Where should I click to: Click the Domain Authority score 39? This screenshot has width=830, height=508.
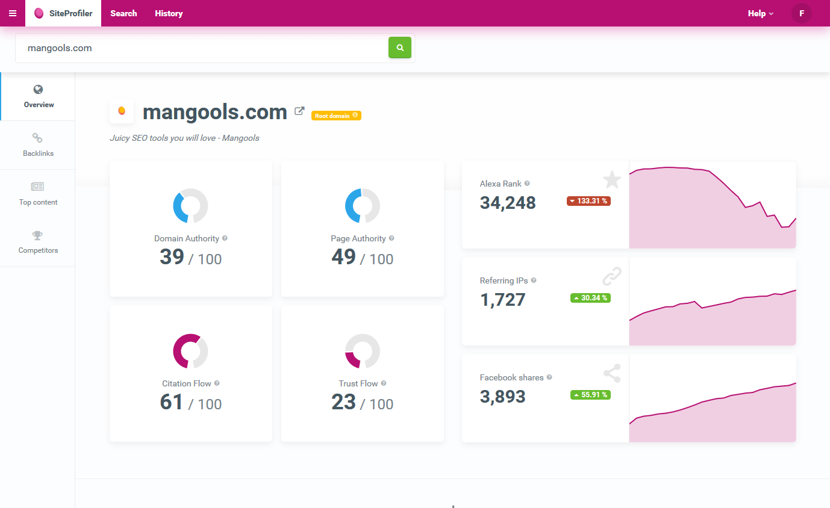[x=172, y=257]
